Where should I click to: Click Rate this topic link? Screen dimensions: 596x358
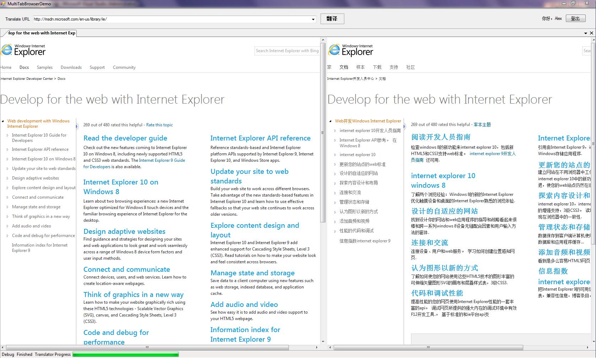[159, 125]
